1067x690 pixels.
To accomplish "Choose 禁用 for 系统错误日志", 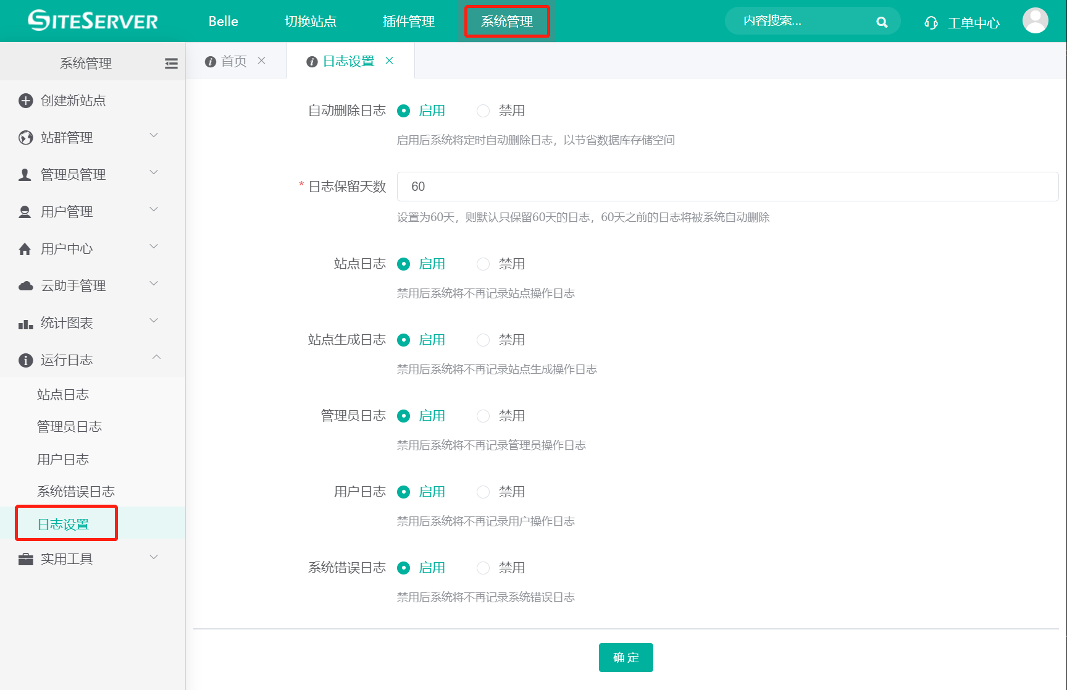I will tap(483, 567).
